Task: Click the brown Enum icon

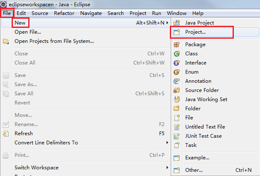Action: click(x=177, y=72)
